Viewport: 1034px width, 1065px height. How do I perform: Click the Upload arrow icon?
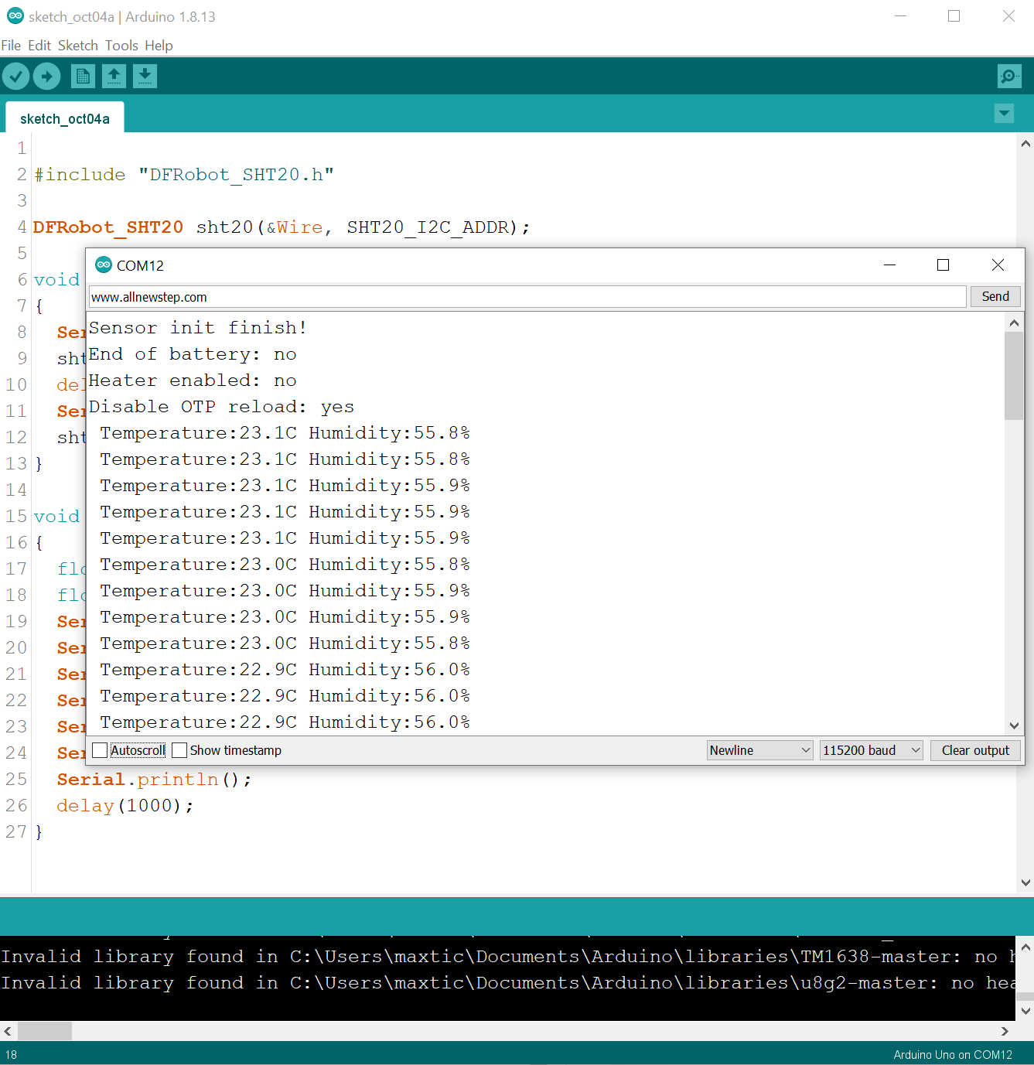click(46, 76)
